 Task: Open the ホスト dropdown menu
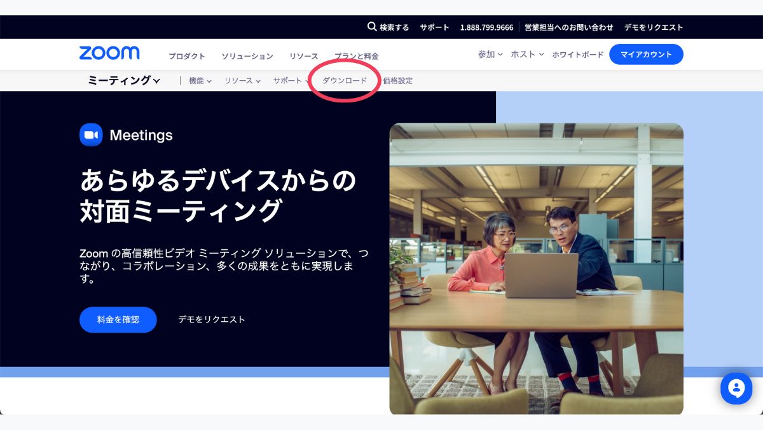527,55
